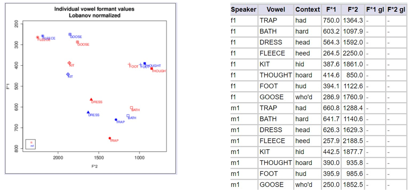Click the red FLEECE asterisk marker

pyautogui.click(x=38, y=37)
